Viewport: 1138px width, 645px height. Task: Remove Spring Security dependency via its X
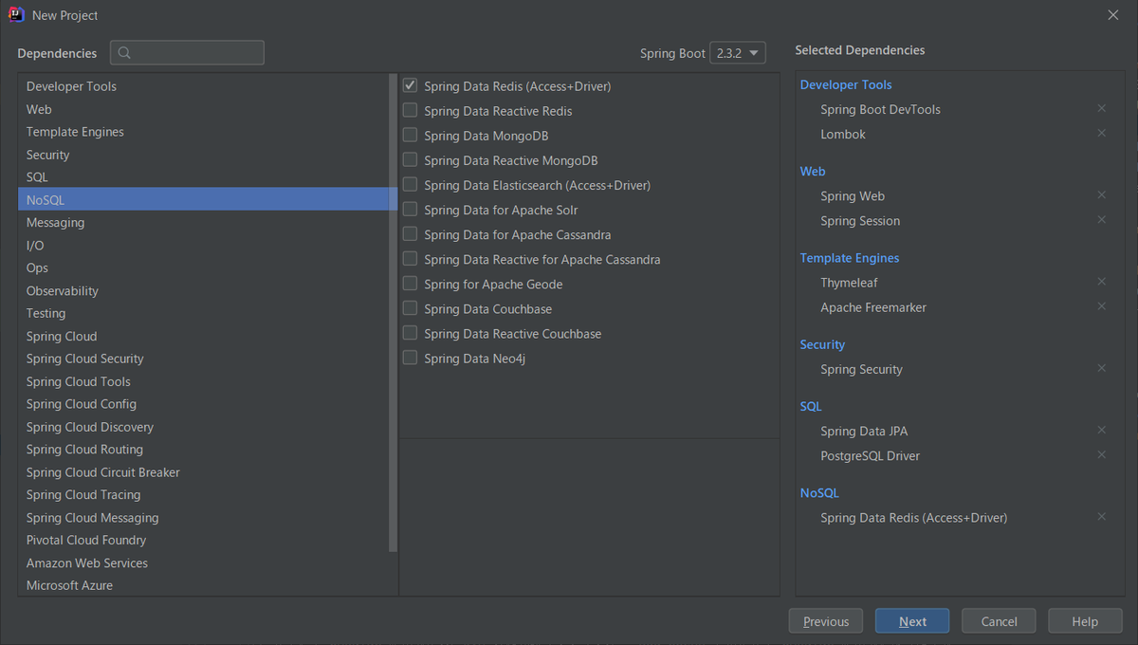coord(1101,368)
